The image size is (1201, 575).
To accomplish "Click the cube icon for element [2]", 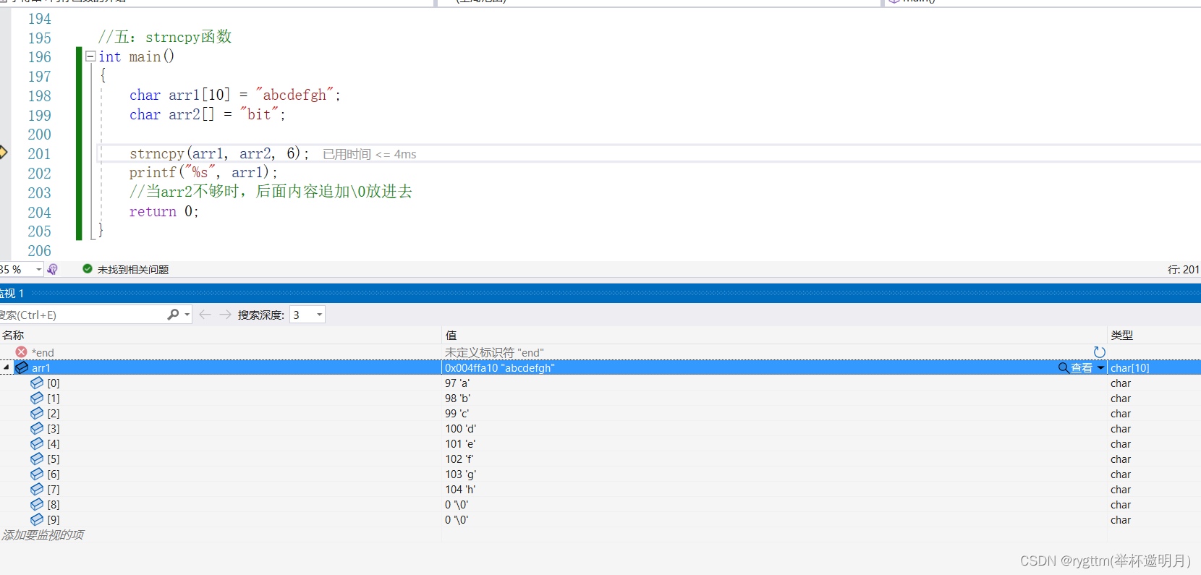I will (x=37, y=413).
